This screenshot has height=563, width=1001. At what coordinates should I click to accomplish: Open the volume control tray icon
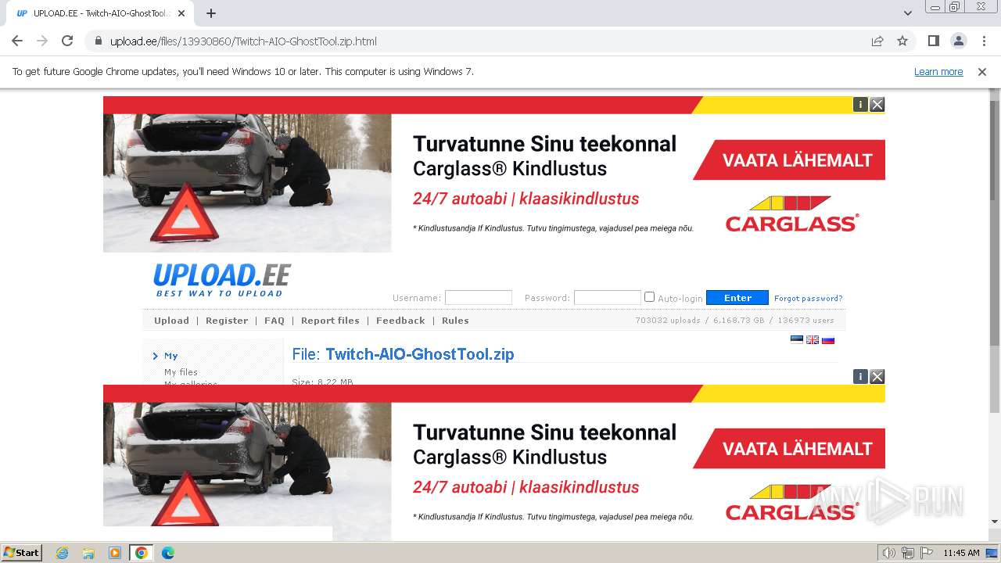click(888, 553)
